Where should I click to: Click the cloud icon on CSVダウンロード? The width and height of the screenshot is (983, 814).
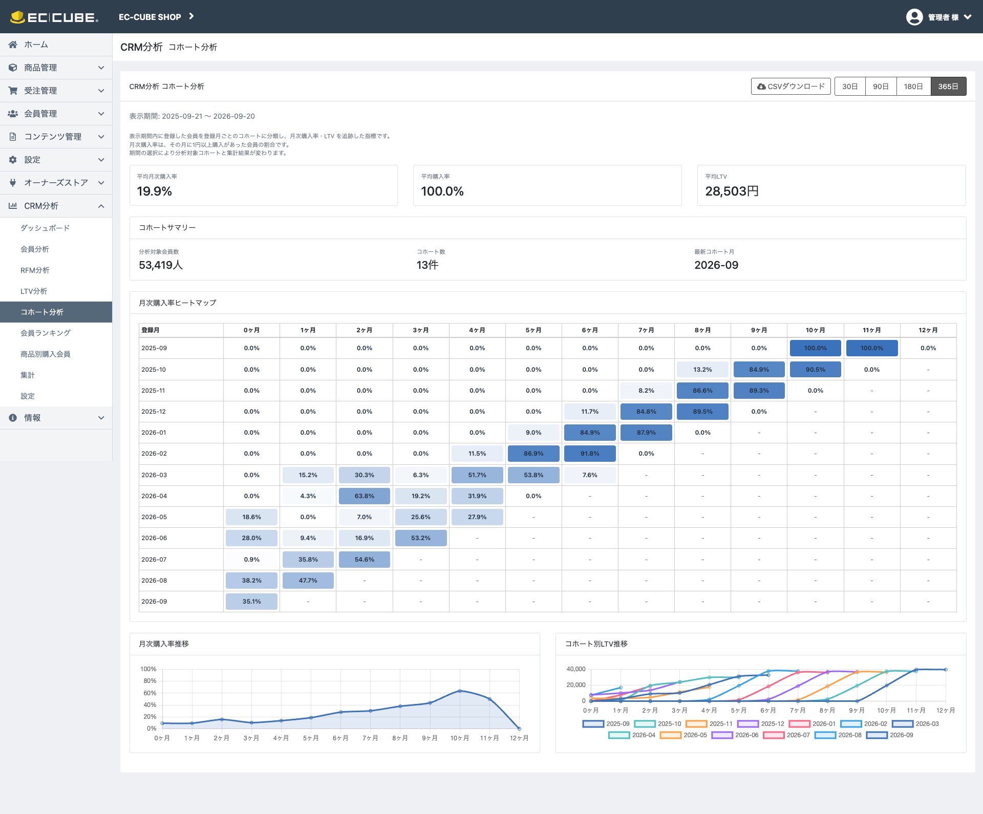[761, 87]
